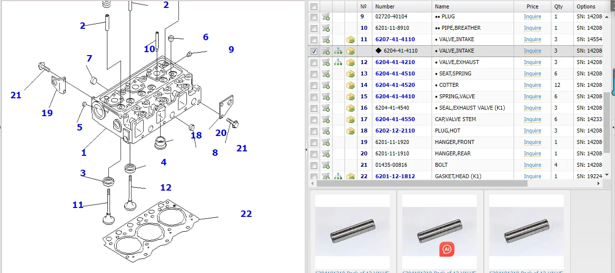Click callout number 9 on diagram
Viewport: 615px width, 273px height.
231,49
